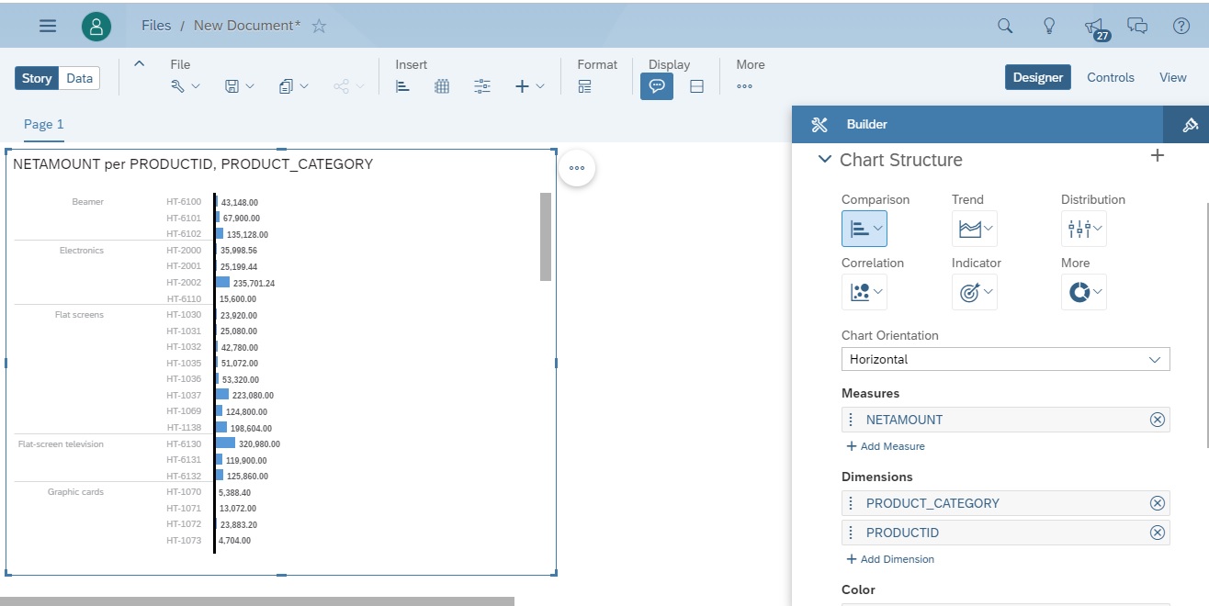The height and width of the screenshot is (606, 1209).
Task: Insert a new chart
Action: [402, 85]
